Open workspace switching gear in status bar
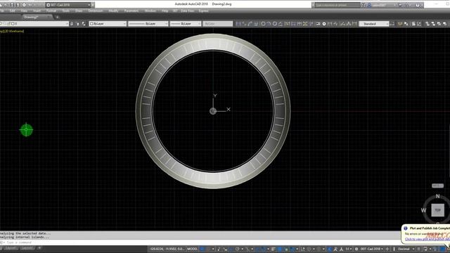This screenshot has width=450, height=253. (x=356, y=249)
